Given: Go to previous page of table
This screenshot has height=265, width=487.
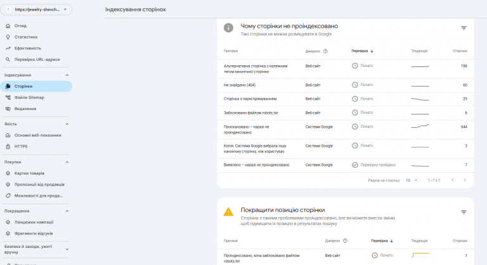Looking at the screenshot, I should (453, 180).
